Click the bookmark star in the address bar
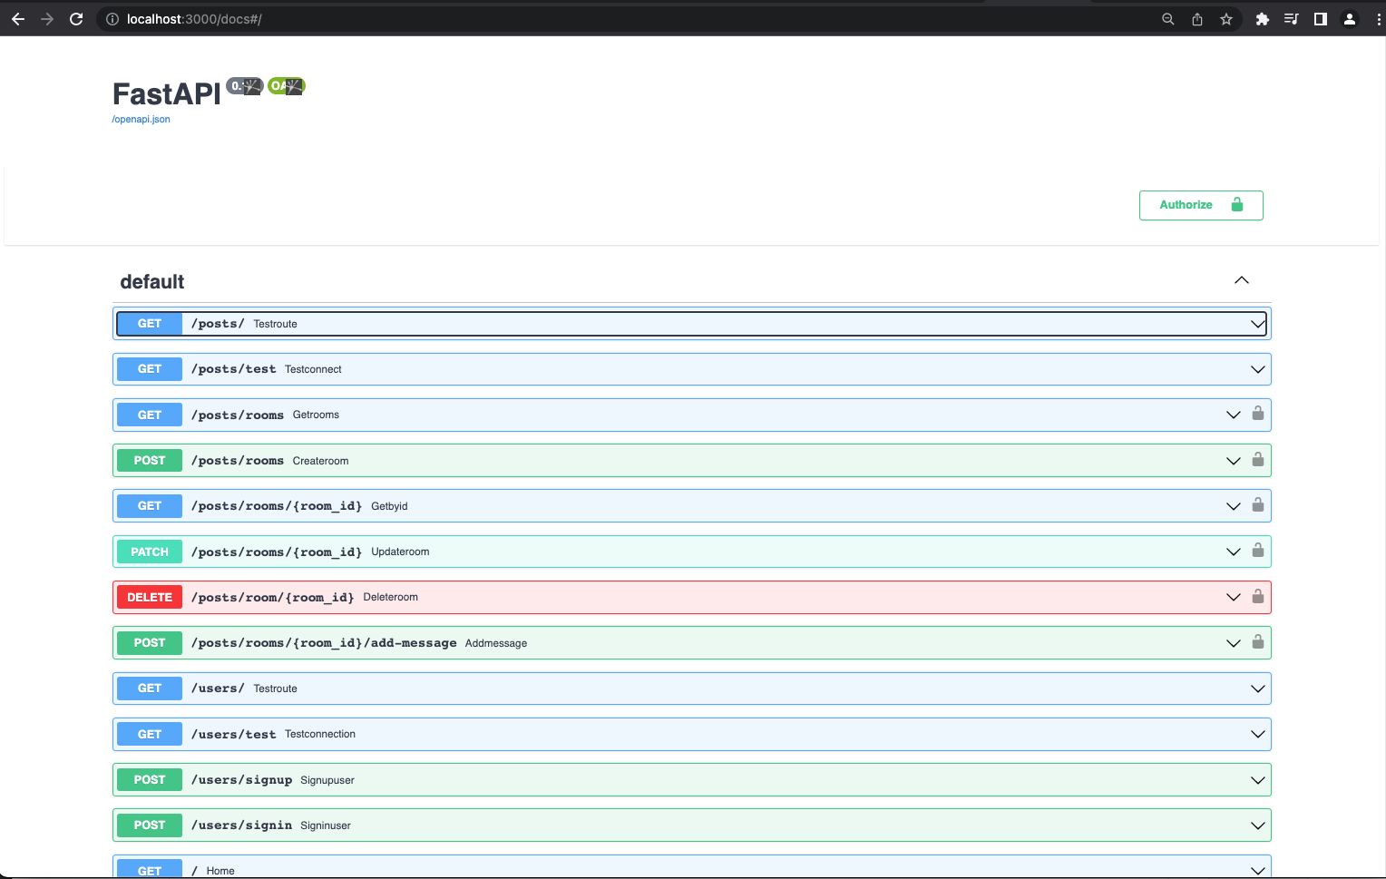 click(x=1226, y=18)
